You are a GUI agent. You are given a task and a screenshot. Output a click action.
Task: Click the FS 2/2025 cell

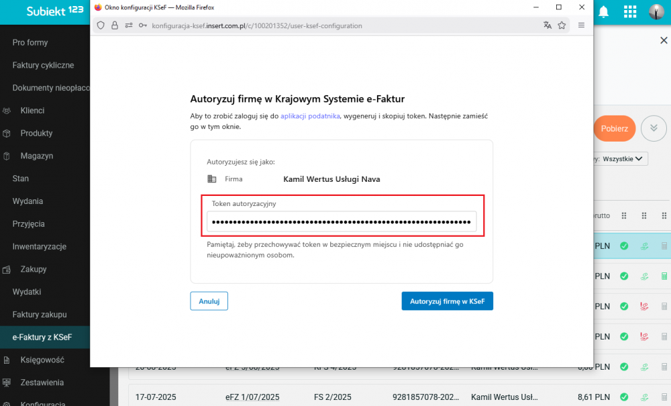[333, 397]
